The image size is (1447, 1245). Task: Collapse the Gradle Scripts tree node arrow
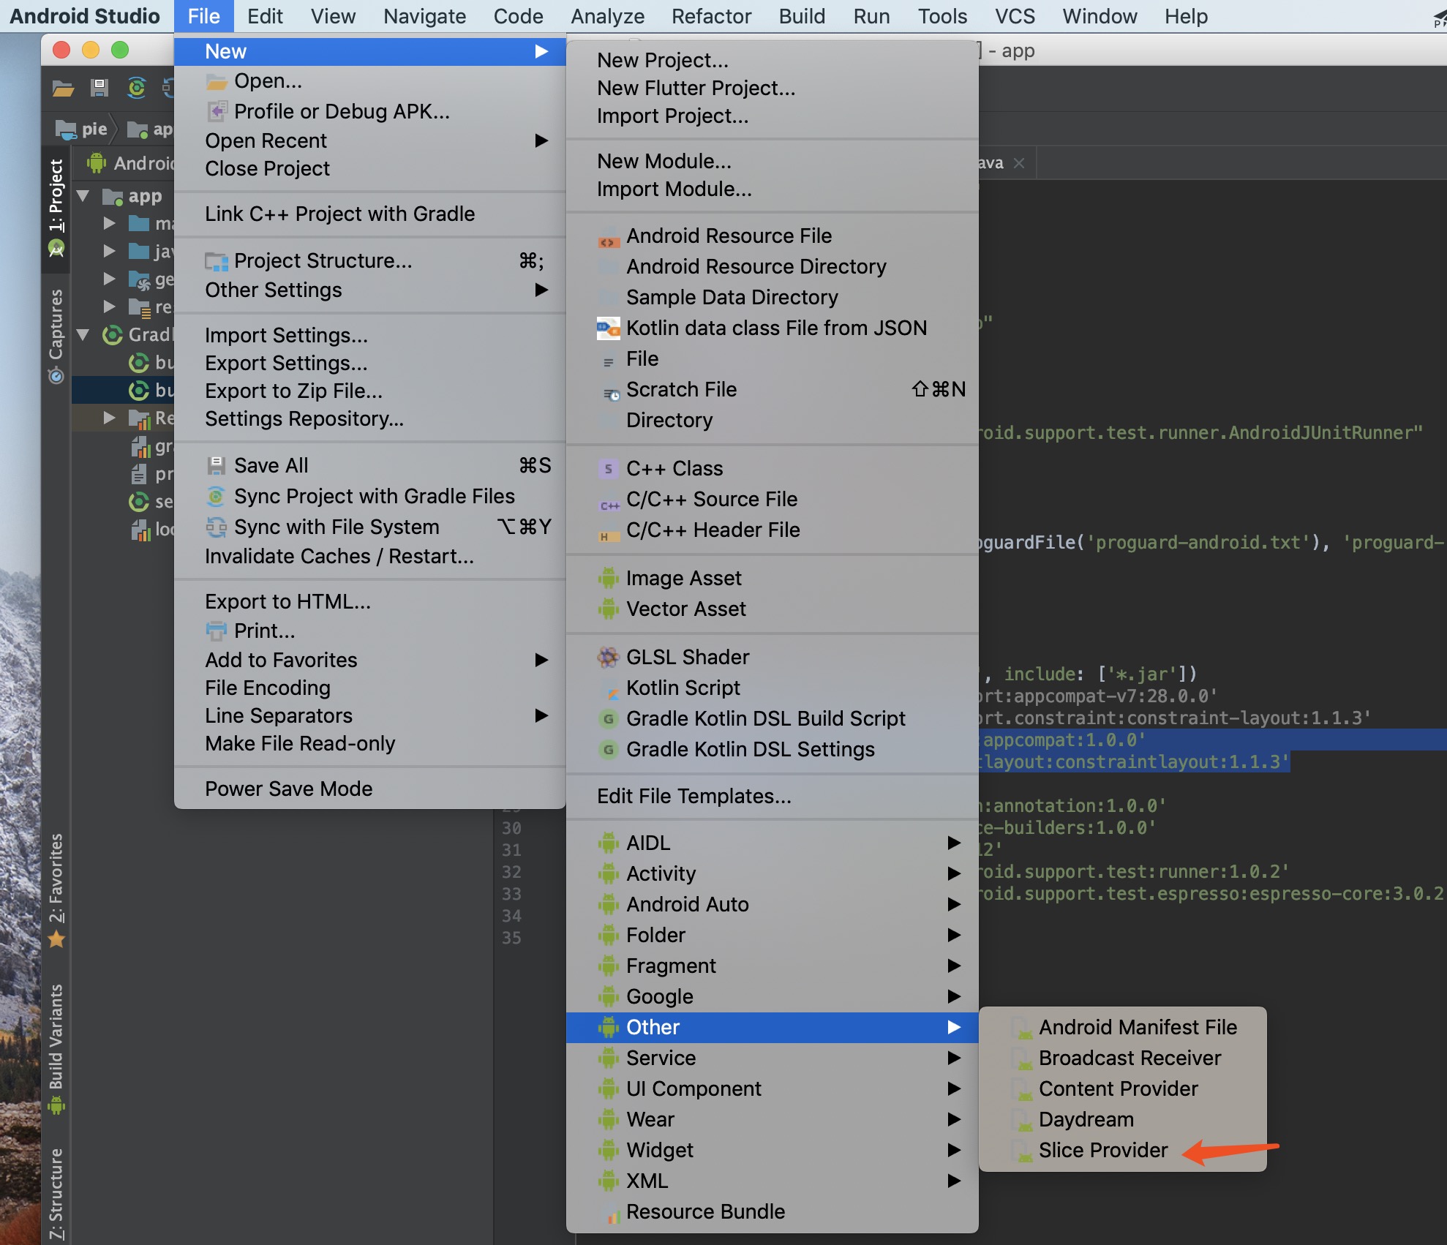(x=83, y=335)
